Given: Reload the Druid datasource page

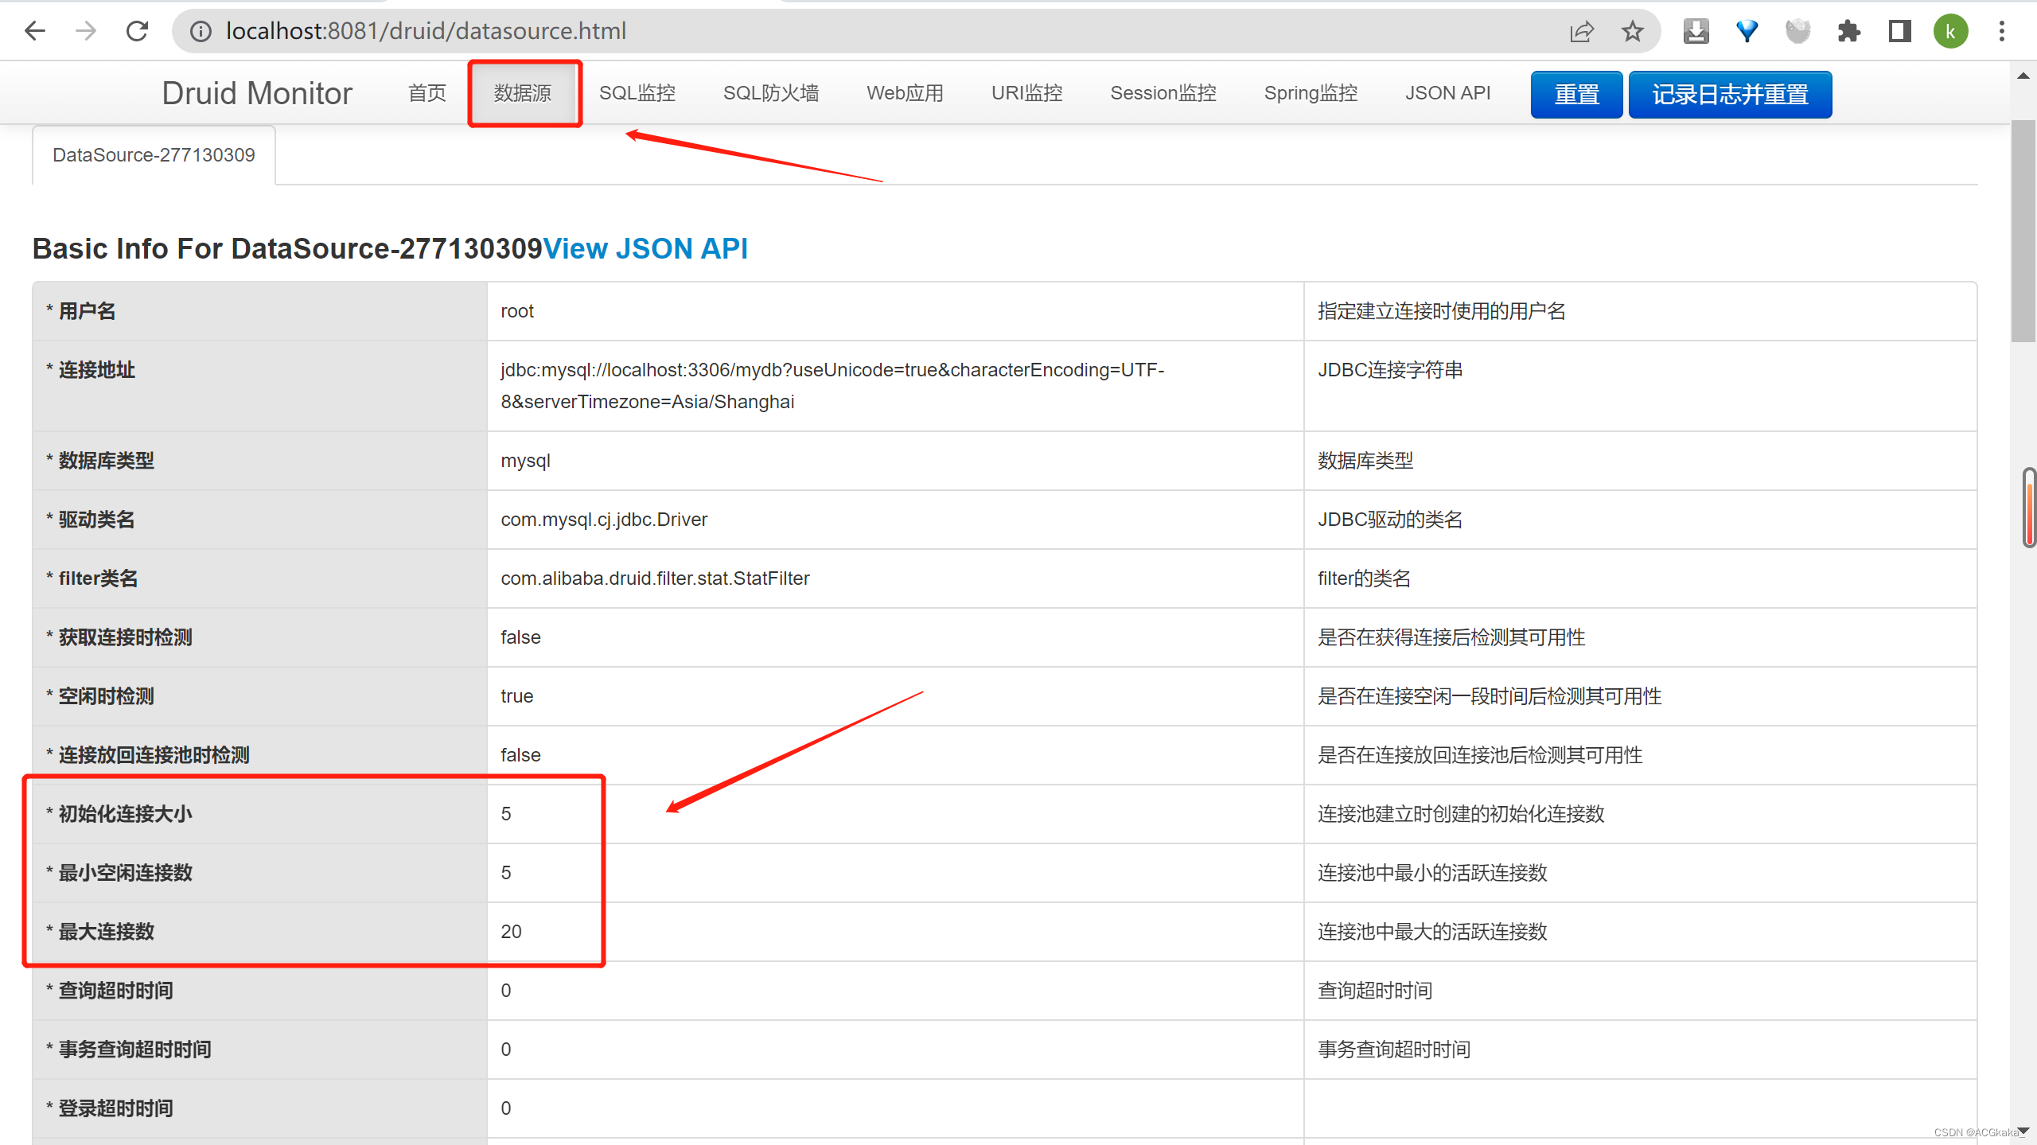Looking at the screenshot, I should [x=137, y=31].
